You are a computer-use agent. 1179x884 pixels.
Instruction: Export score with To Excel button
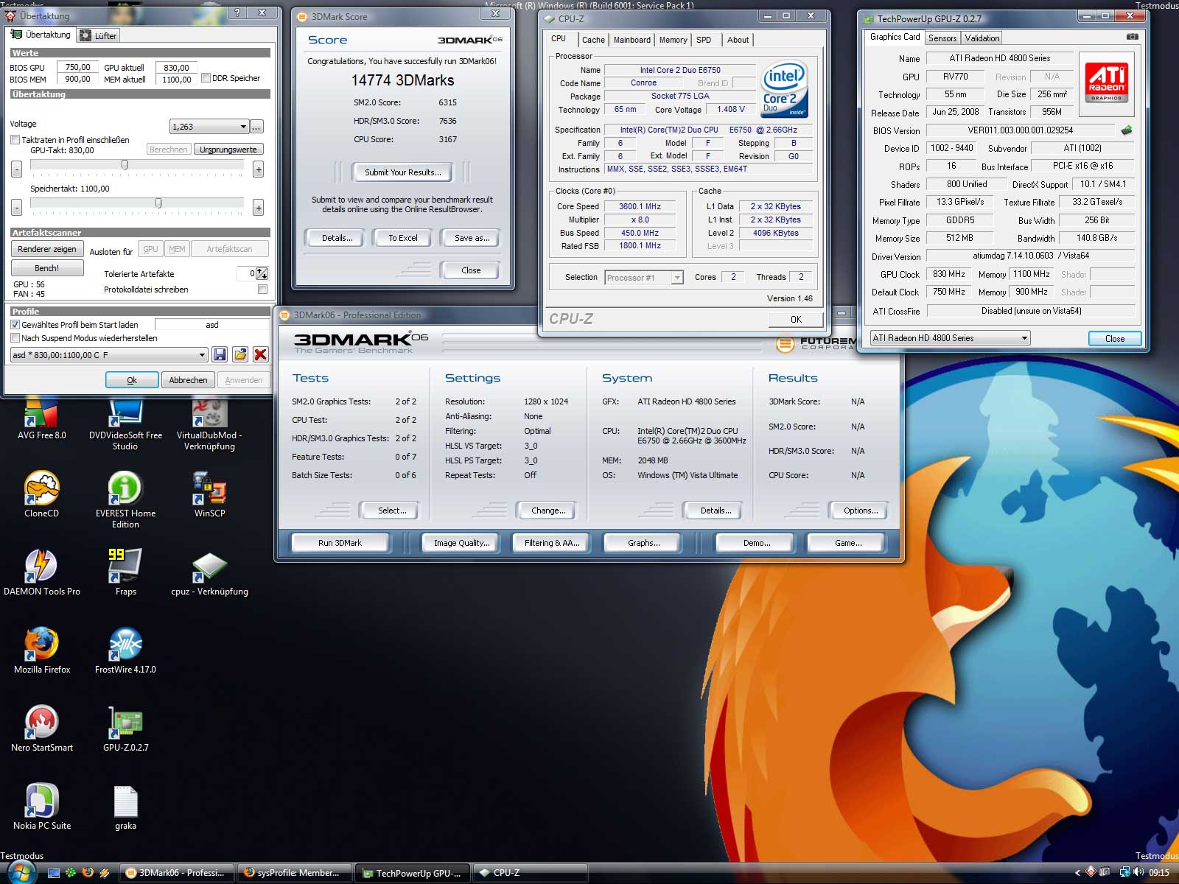403,238
